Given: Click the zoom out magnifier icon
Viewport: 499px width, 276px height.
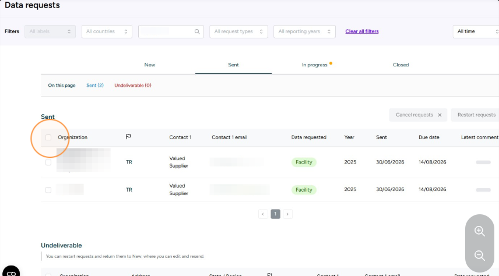Looking at the screenshot, I should pos(480,256).
